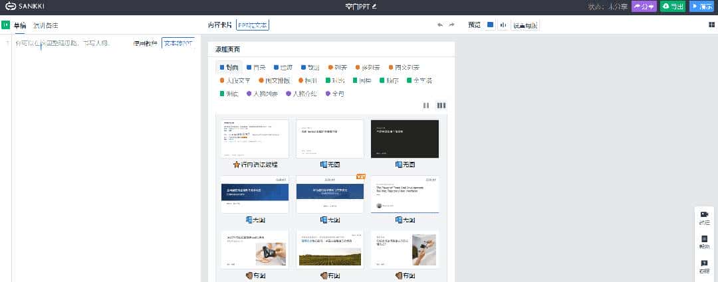The height and width of the screenshot is (282, 718).
Task: Click the small box next to blue swatch
Action: click(503, 25)
